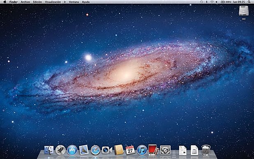The height and width of the screenshot is (159, 254).
Task: Open iCal calendar showing 27
Action: pyautogui.click(x=130, y=150)
